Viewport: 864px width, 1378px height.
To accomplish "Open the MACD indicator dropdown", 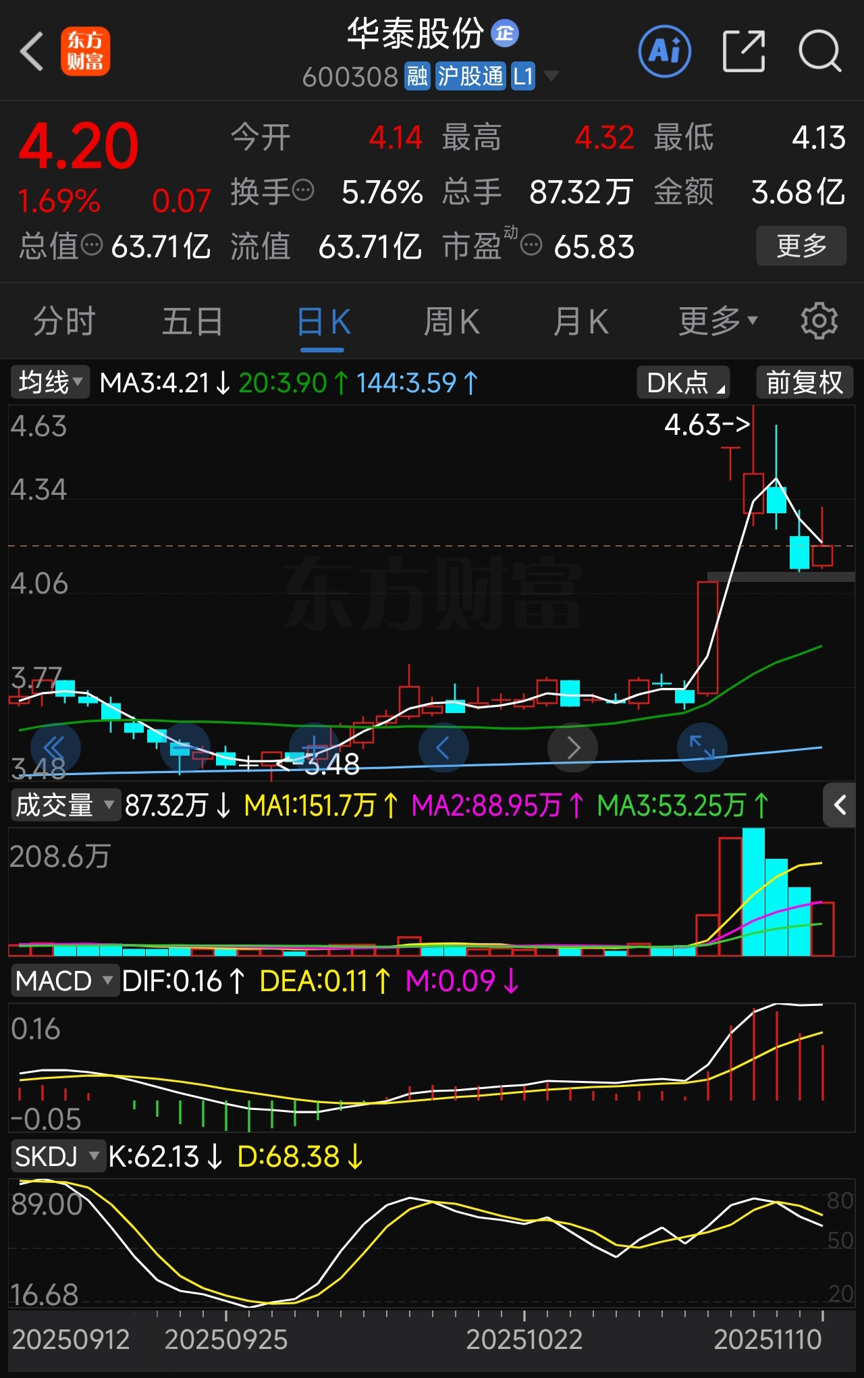I will point(65,980).
